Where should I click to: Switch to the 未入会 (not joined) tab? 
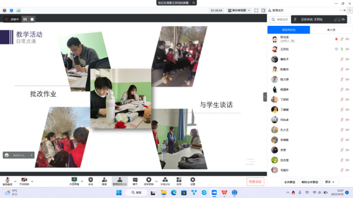tap(331, 30)
